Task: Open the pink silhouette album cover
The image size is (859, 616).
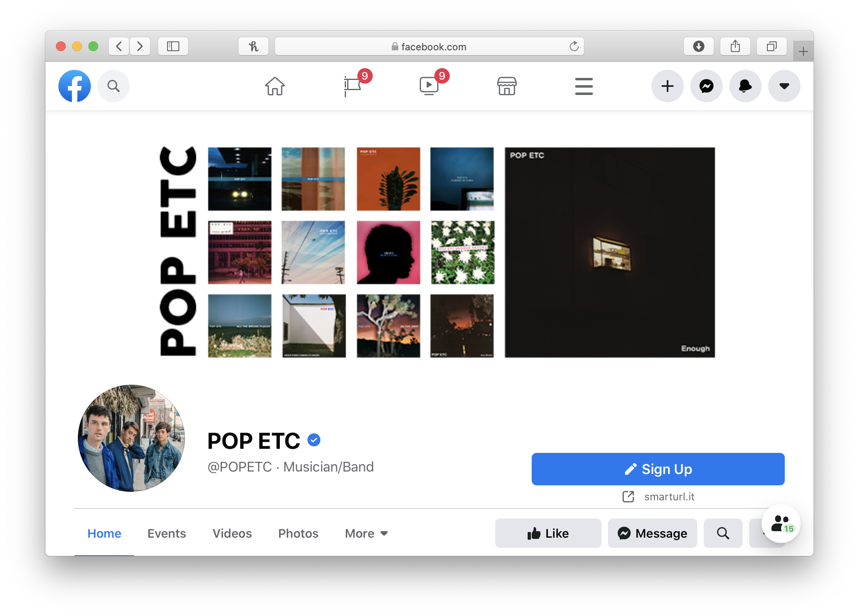Action: (389, 252)
